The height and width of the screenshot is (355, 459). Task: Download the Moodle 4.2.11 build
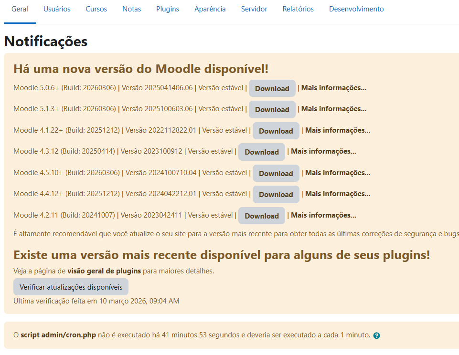click(261, 216)
